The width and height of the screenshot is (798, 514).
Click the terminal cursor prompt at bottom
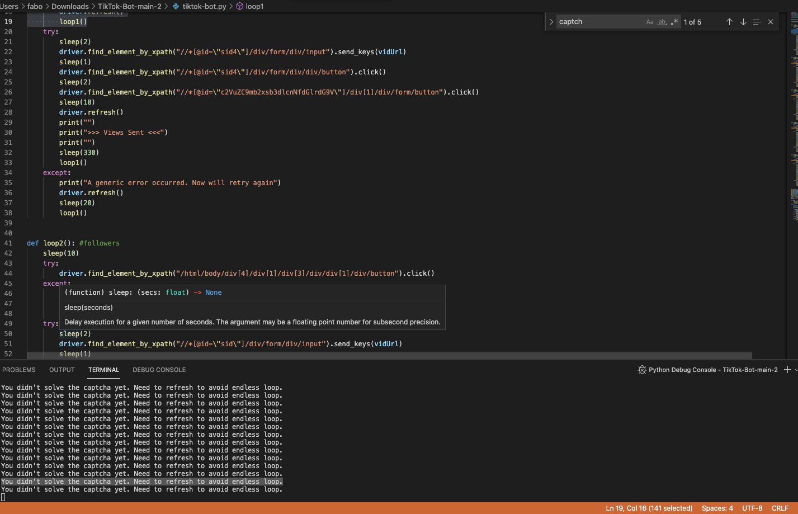pyautogui.click(x=3, y=497)
